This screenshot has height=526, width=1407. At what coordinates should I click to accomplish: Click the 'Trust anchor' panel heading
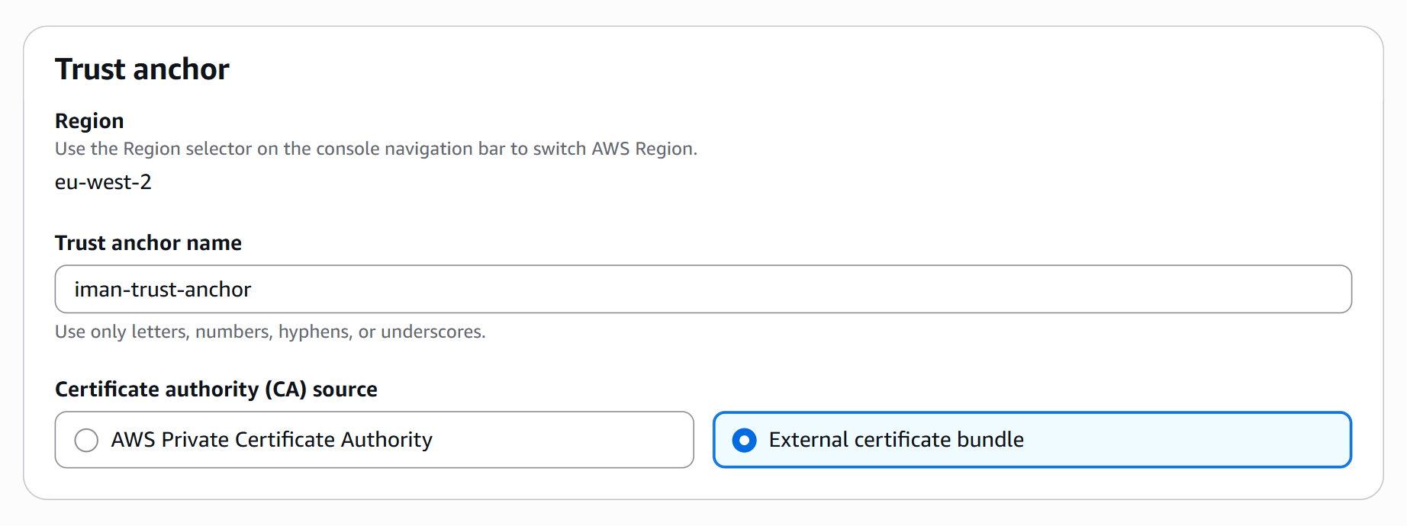pyautogui.click(x=142, y=69)
